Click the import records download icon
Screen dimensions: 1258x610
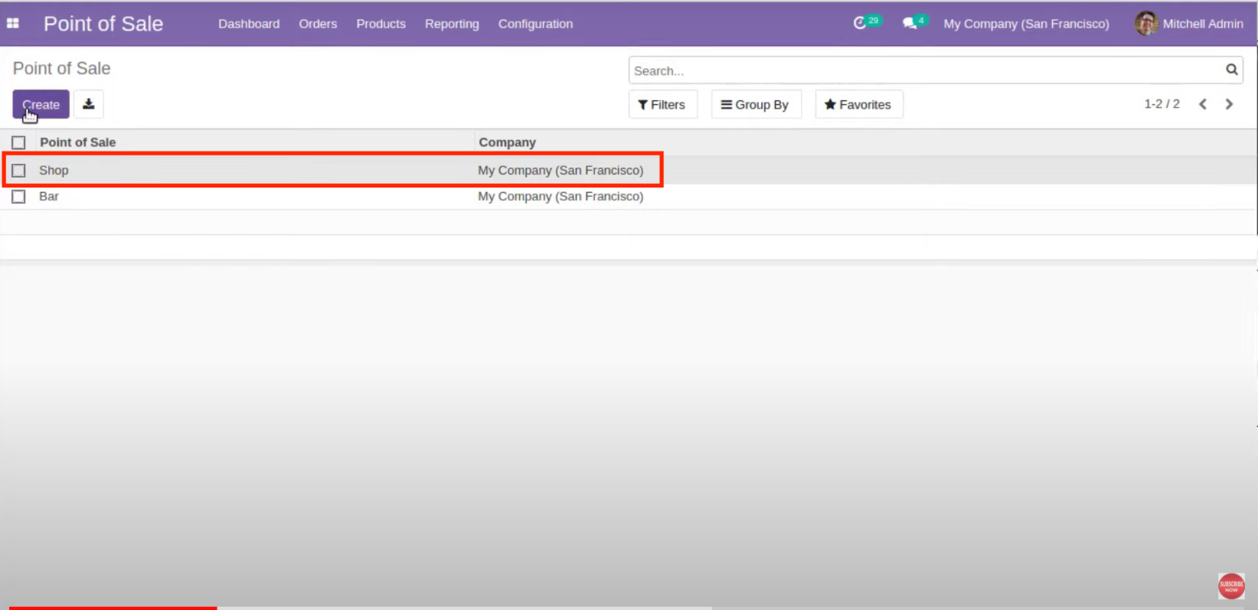[89, 104]
